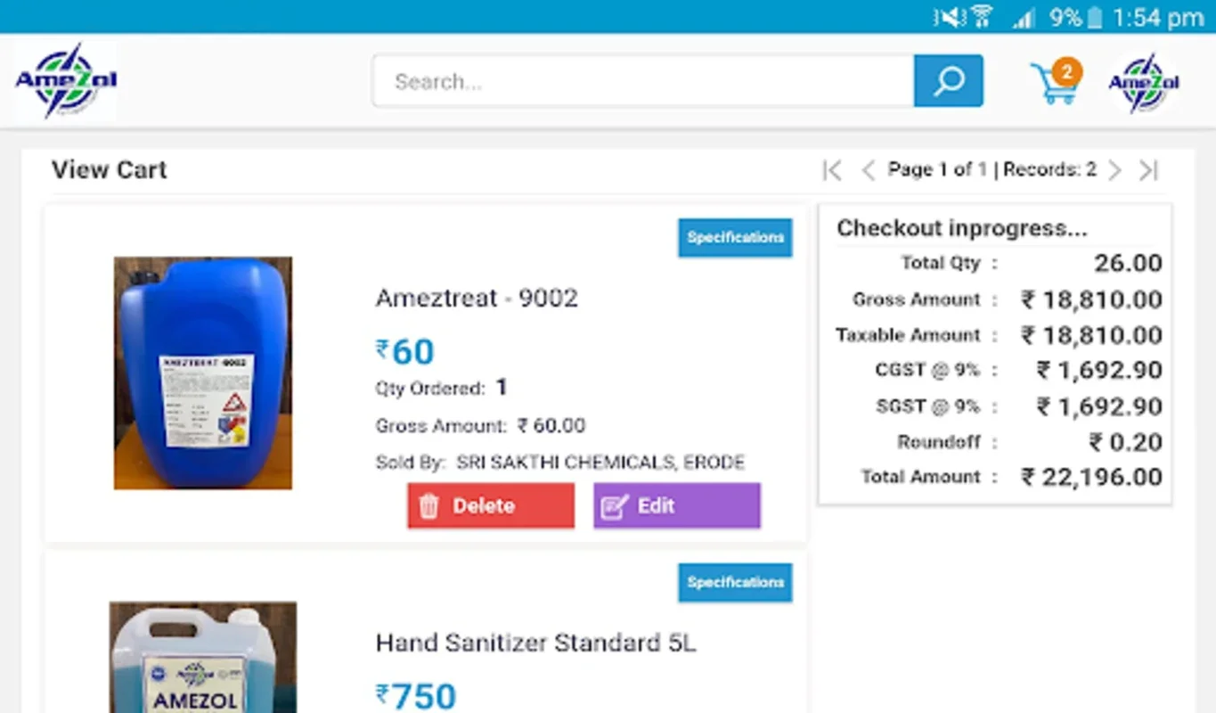1216x713 pixels.
Task: Click the Checkout inprogress heading
Action: coord(962,228)
